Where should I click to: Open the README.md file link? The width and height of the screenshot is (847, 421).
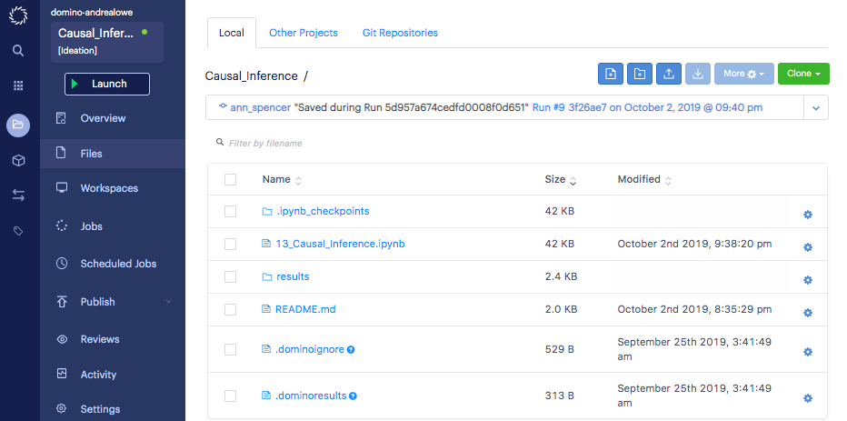pyautogui.click(x=305, y=309)
